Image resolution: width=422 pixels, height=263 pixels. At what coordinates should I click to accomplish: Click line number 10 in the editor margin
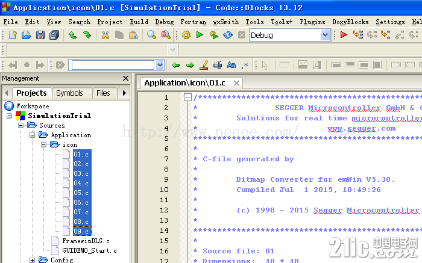point(164,190)
